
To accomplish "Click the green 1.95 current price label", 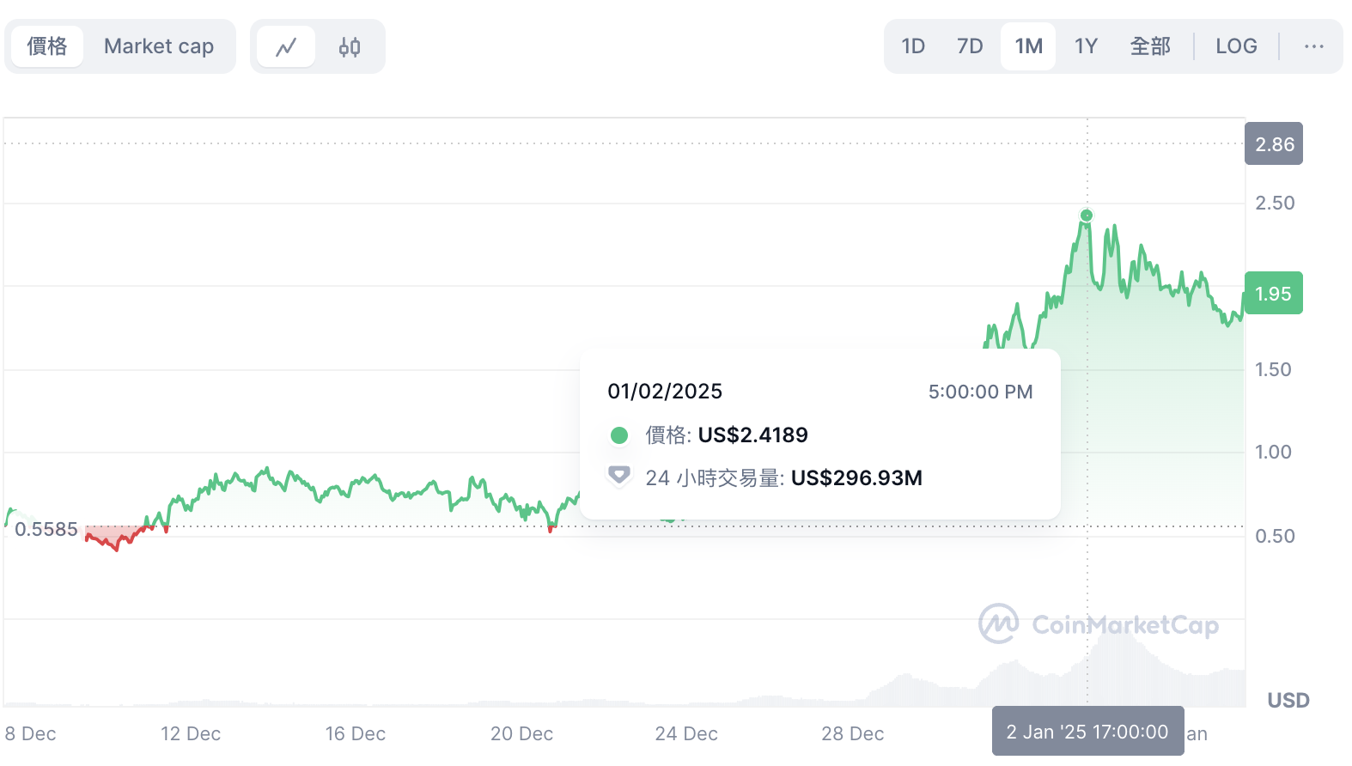I will [1273, 294].
